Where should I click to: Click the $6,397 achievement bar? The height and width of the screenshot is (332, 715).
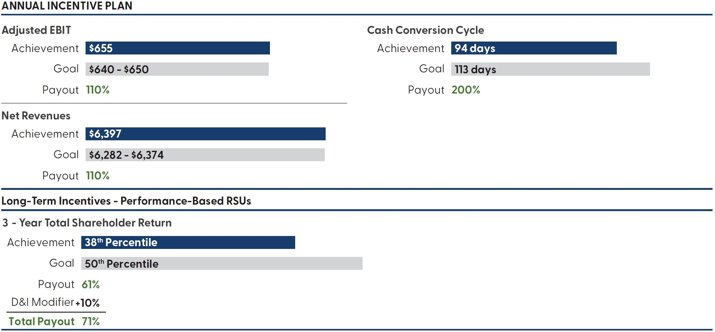click(x=205, y=134)
